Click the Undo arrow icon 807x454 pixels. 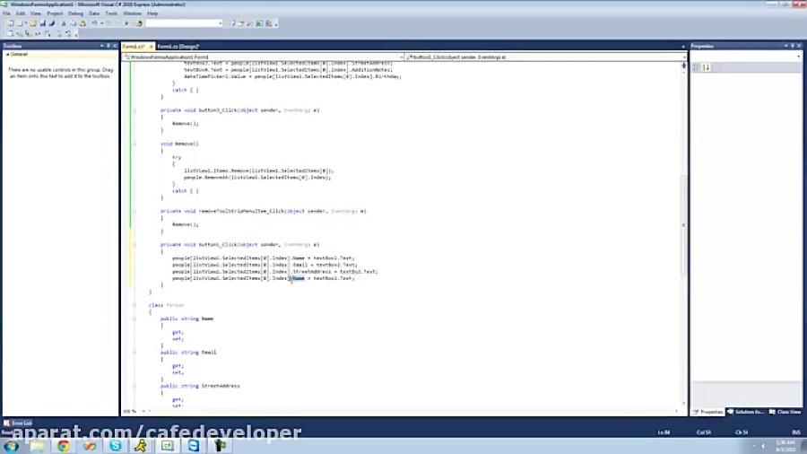coord(95,23)
